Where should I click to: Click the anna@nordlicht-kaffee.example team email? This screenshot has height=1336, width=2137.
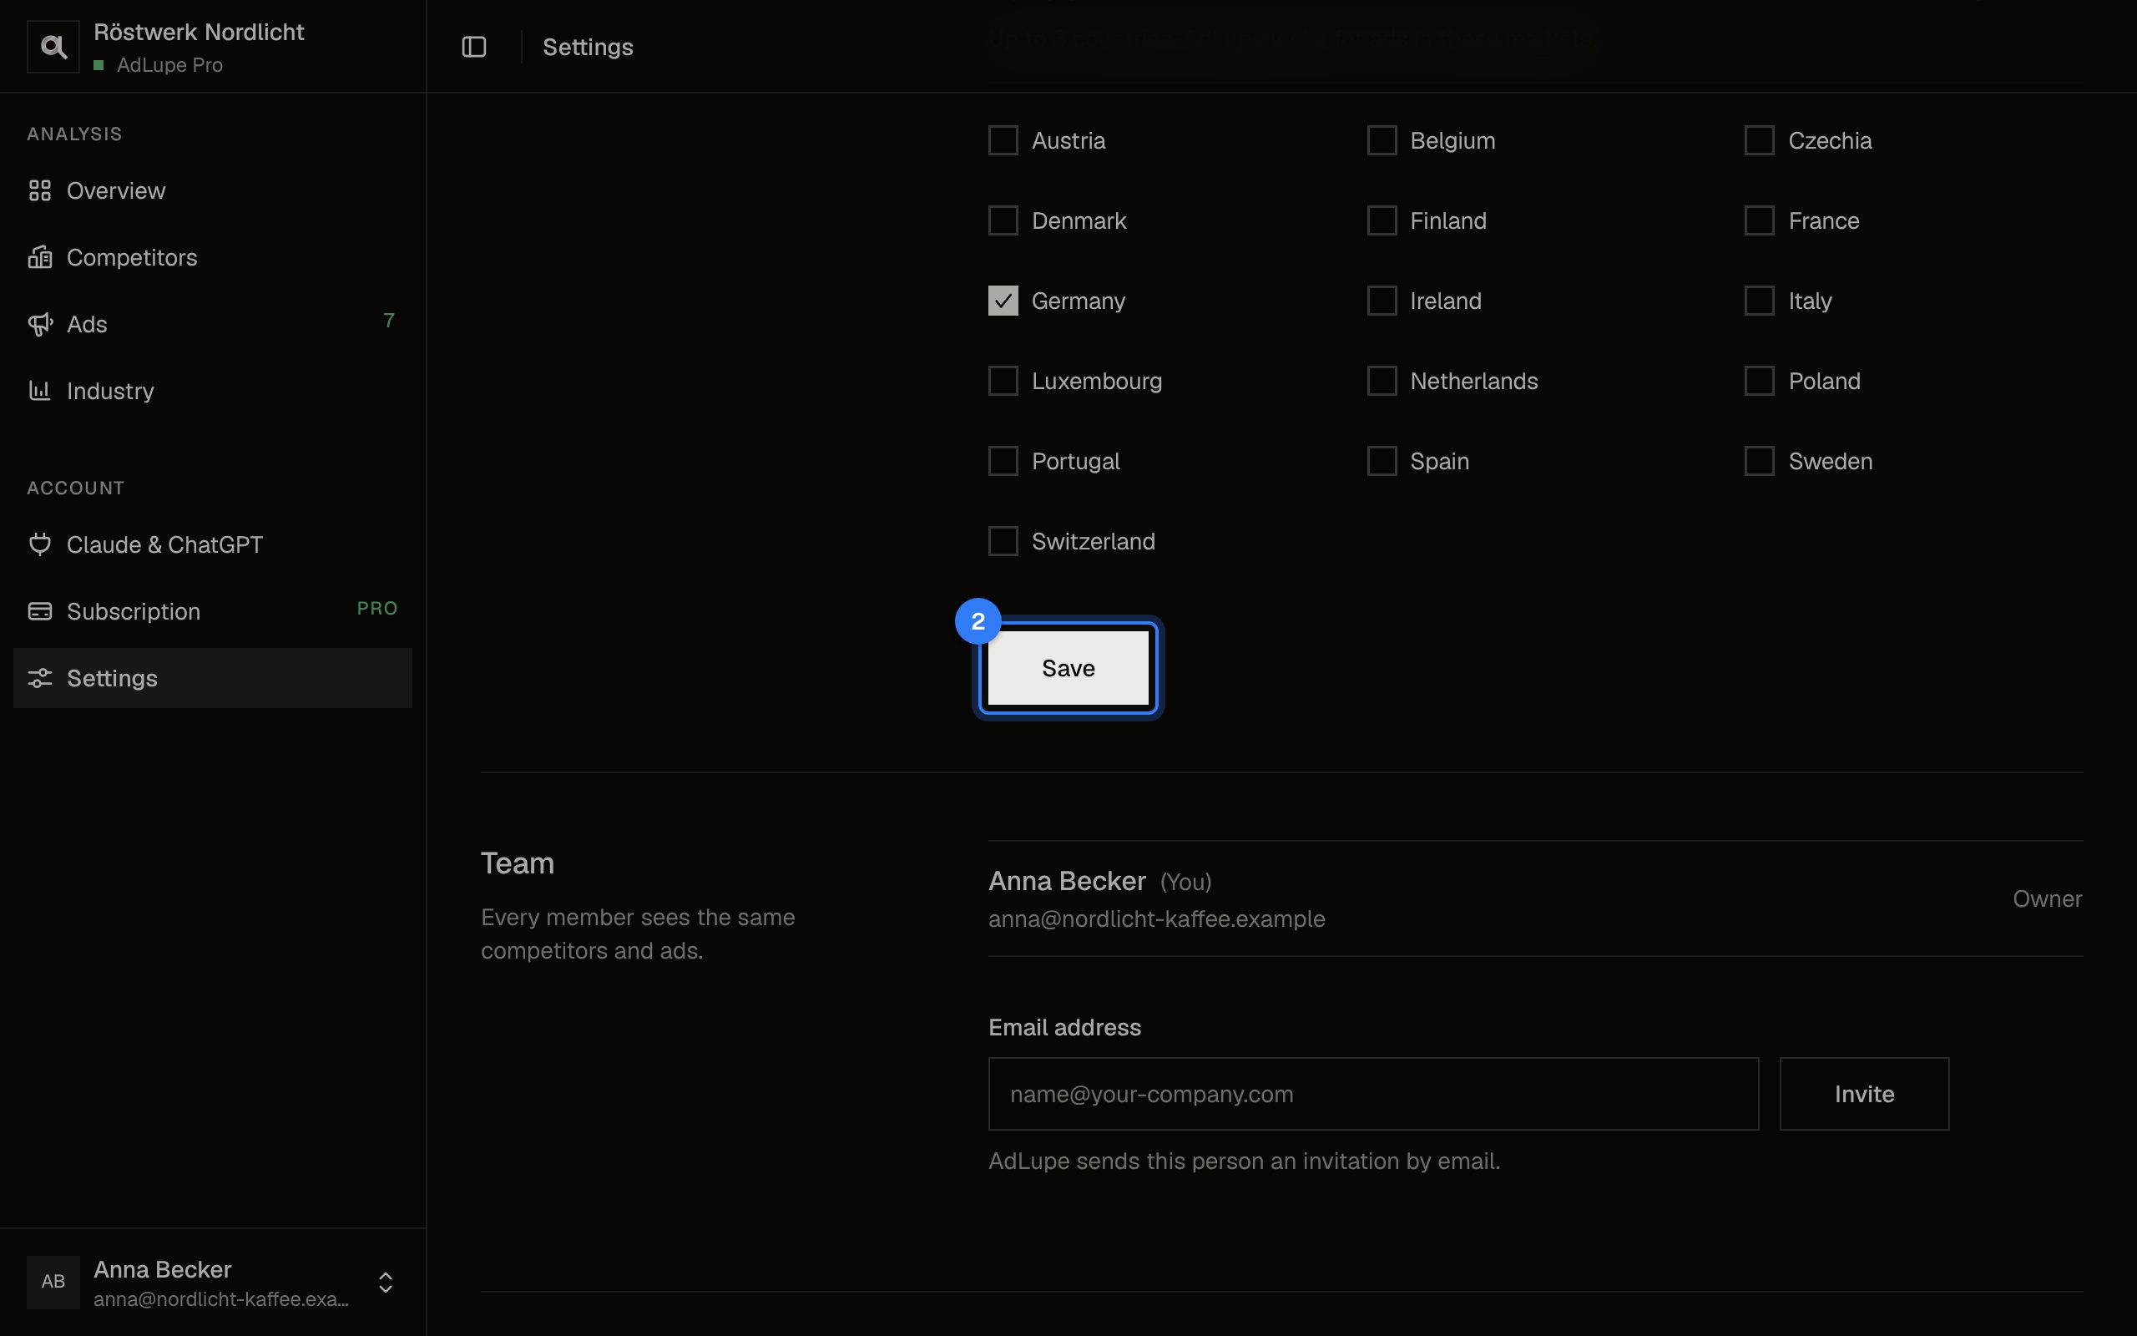click(1156, 919)
